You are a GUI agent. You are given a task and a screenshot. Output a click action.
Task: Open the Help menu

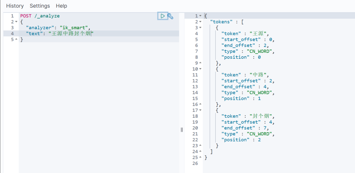(61, 6)
